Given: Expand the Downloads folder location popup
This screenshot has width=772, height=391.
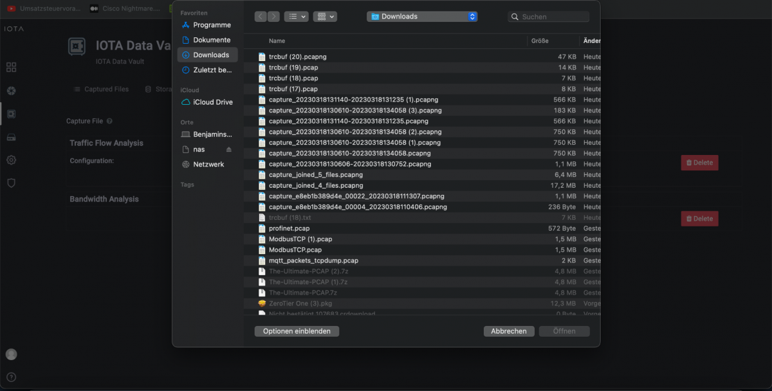Looking at the screenshot, I should (x=422, y=17).
